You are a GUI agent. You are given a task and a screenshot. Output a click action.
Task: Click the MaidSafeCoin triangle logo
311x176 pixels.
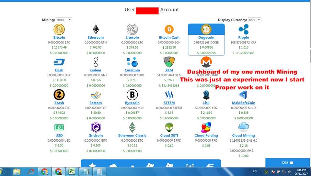pyautogui.click(x=243, y=95)
